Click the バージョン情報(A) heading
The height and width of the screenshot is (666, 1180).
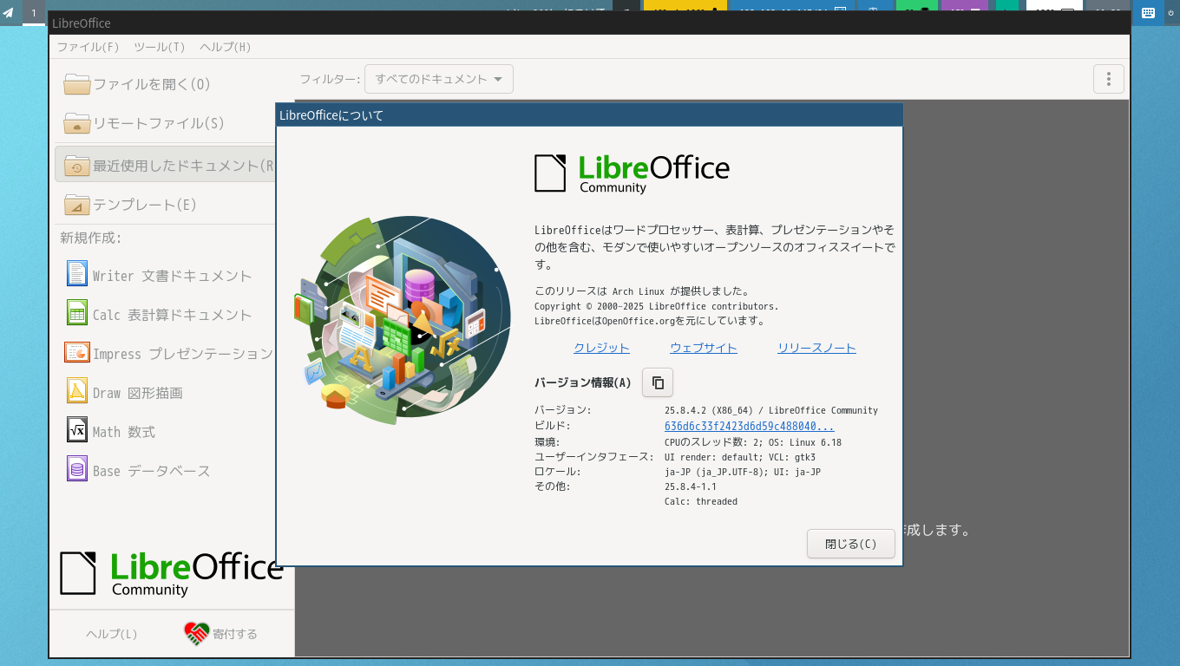pyautogui.click(x=583, y=382)
